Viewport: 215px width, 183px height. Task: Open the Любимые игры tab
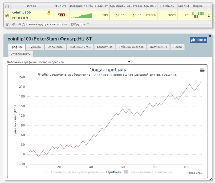pyautogui.click(x=80, y=47)
